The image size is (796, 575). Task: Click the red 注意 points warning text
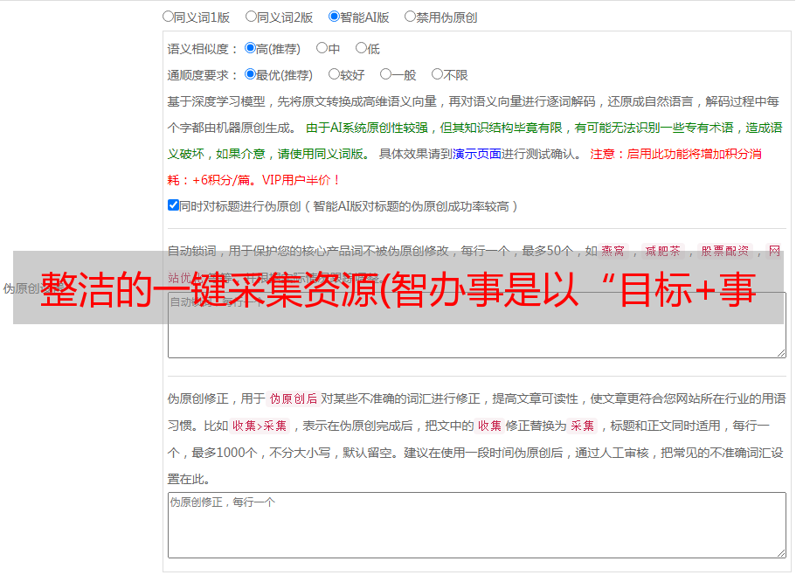(464, 167)
